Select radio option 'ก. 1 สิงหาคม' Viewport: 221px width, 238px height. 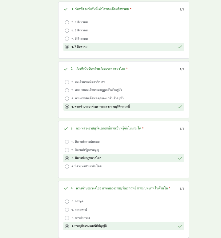(x=67, y=22)
